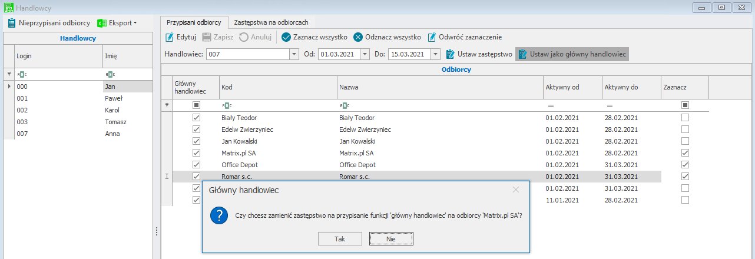Click the Zaznacz wszystko check icon
755x259 pixels.
286,37
